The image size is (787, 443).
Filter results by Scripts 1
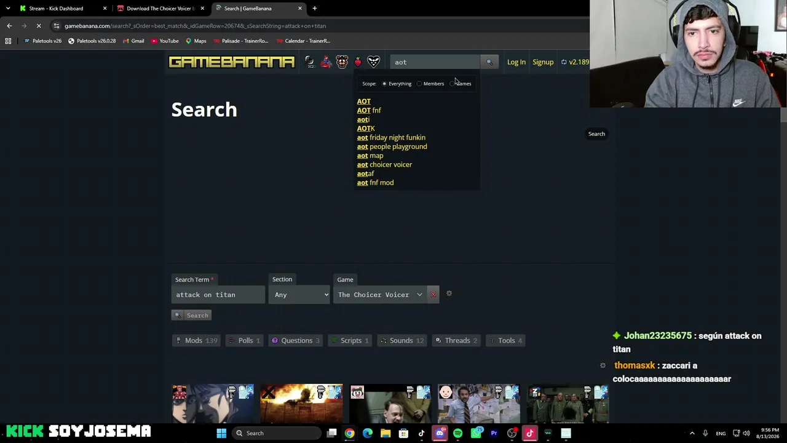(350, 340)
